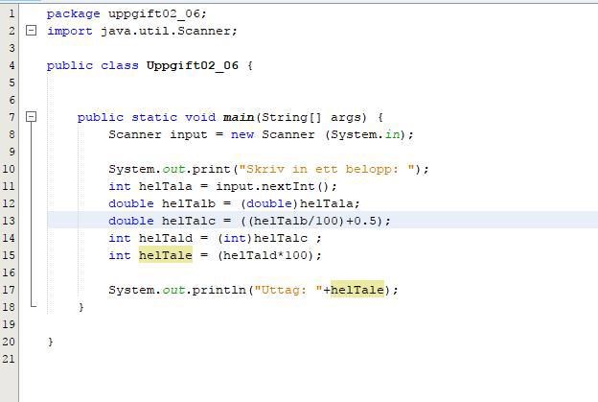Click the highlighted helTale variable declaration
Image resolution: width=598 pixels, height=402 pixels.
tap(165, 255)
